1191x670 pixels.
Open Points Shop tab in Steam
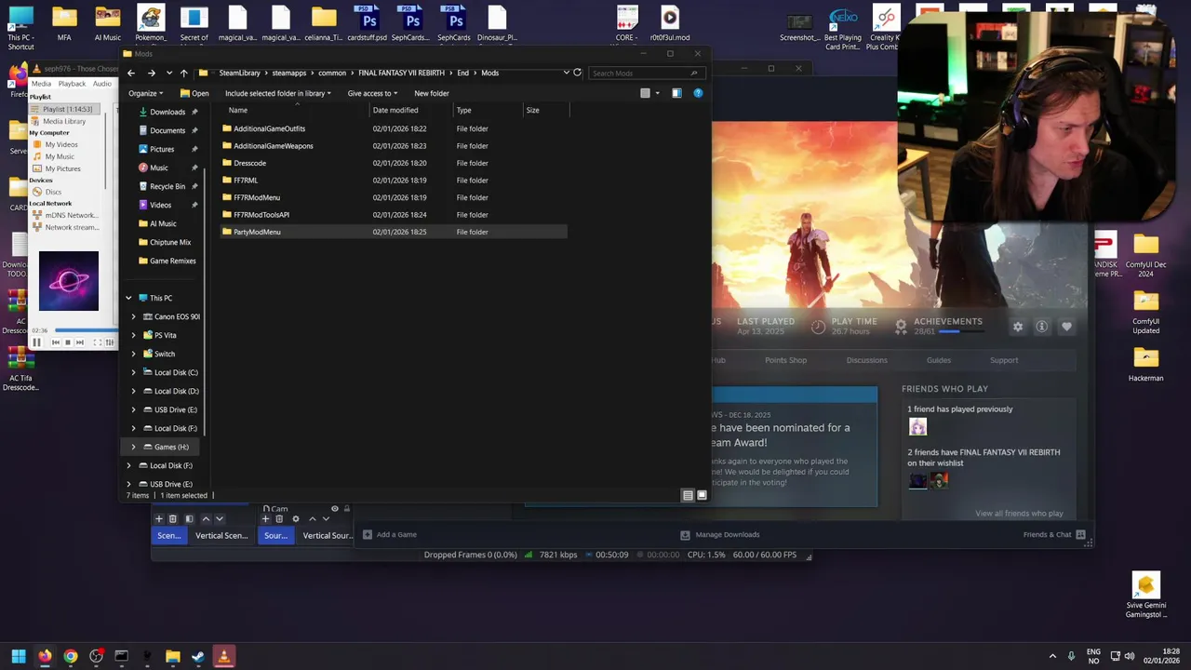(x=785, y=360)
